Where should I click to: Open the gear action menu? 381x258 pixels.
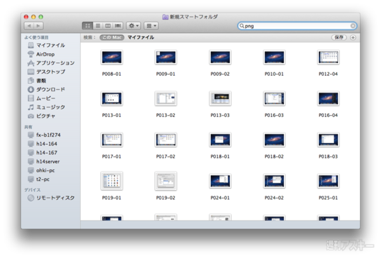(133, 26)
